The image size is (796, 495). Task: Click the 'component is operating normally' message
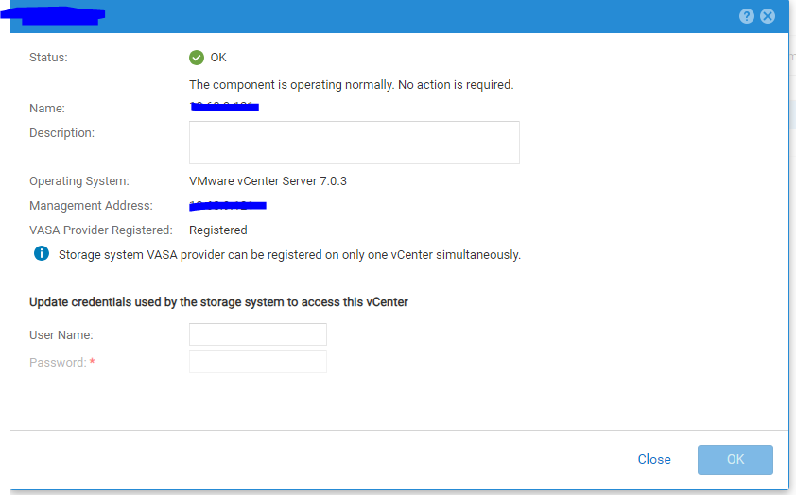pyautogui.click(x=351, y=85)
